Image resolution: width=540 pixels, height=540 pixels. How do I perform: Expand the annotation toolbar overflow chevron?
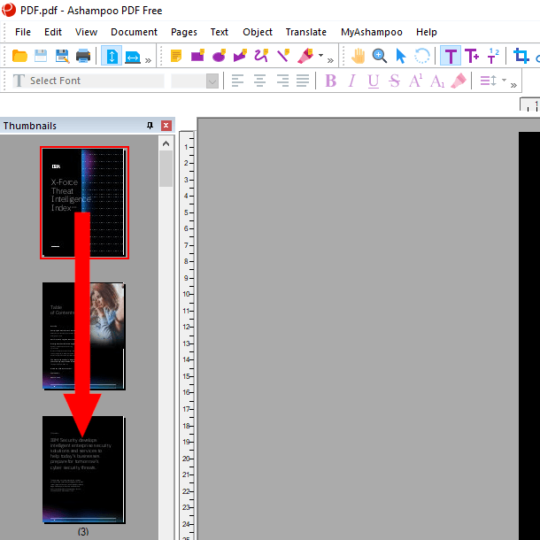330,60
